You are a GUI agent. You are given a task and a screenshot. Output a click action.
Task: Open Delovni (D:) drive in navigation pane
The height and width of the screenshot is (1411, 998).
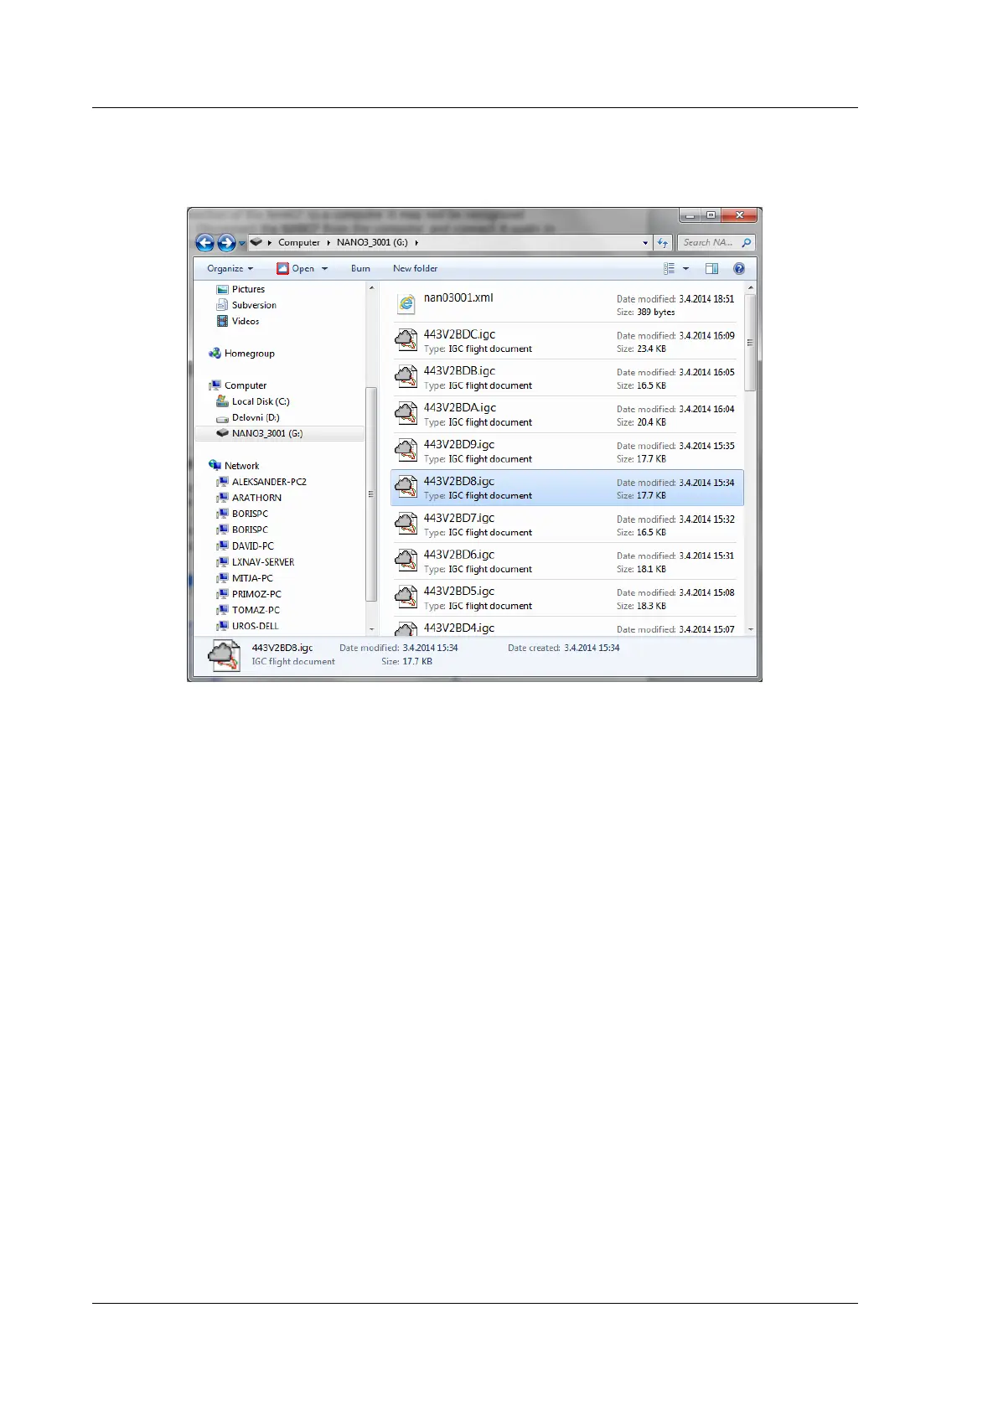point(256,417)
